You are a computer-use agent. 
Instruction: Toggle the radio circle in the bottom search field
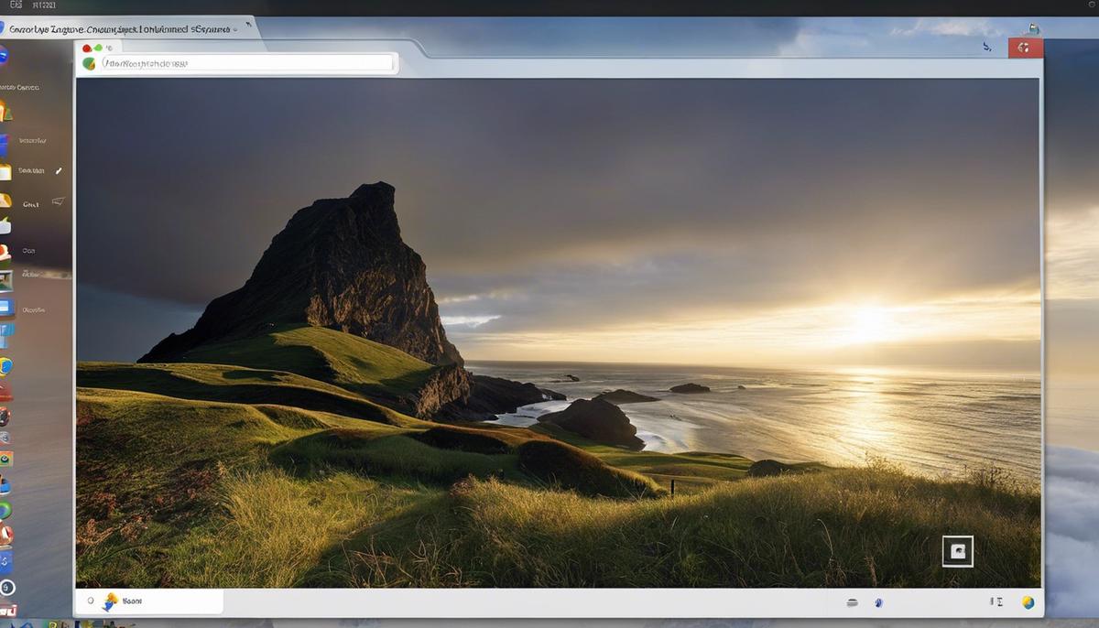[90, 601]
